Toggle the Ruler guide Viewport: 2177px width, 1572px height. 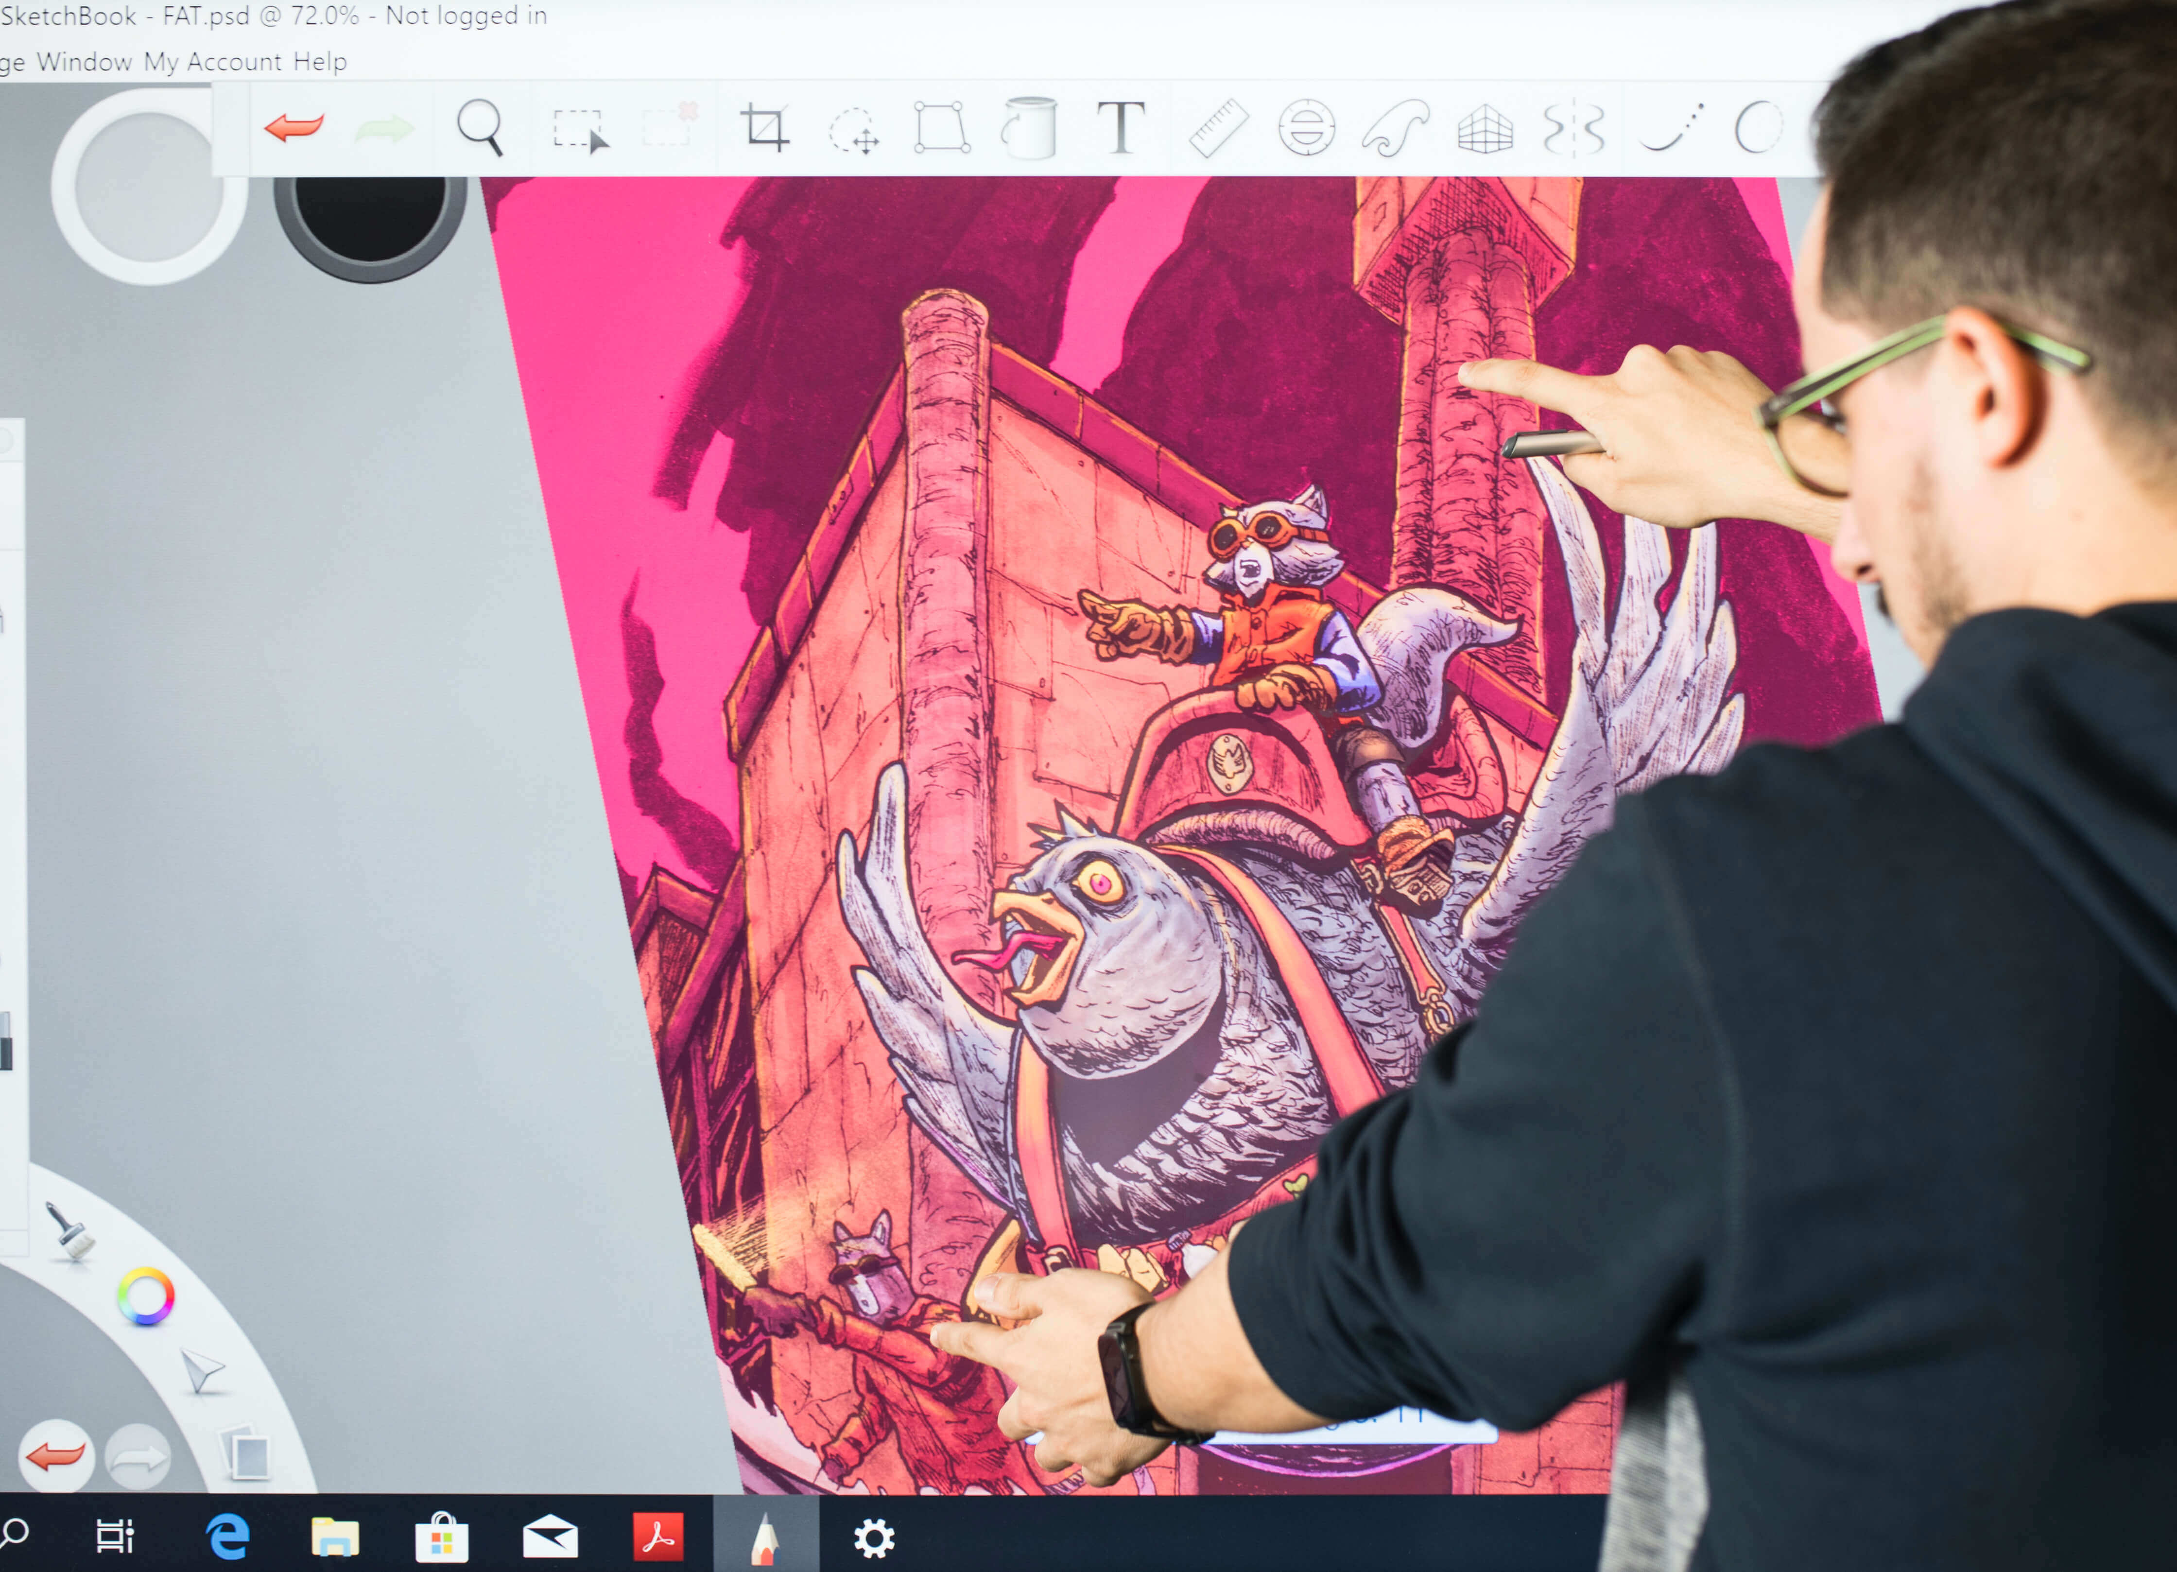1218,128
